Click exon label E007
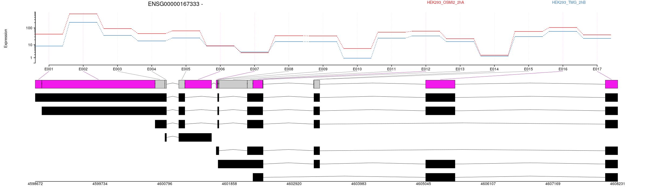The image size is (647, 188). 254,69
